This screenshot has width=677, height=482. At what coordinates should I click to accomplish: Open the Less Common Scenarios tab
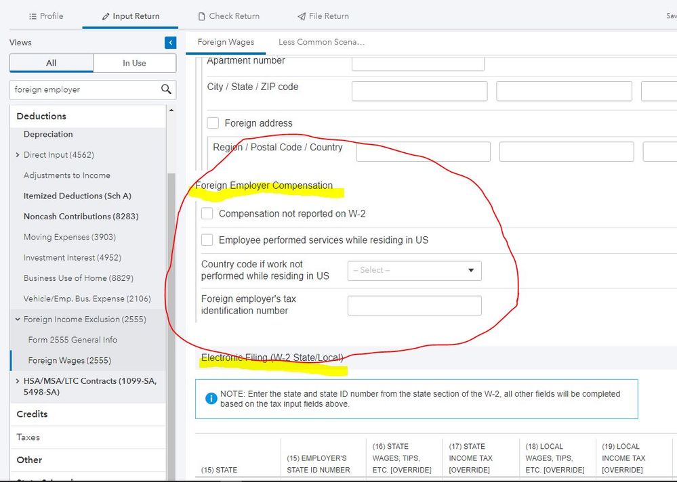(321, 42)
